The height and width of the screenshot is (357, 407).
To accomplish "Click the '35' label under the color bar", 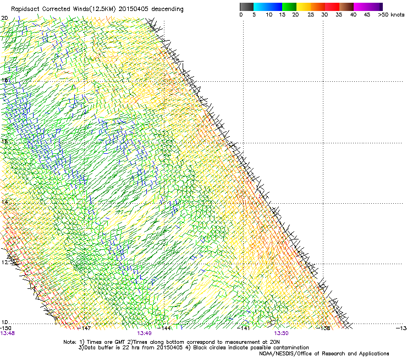I will [x=338, y=15].
